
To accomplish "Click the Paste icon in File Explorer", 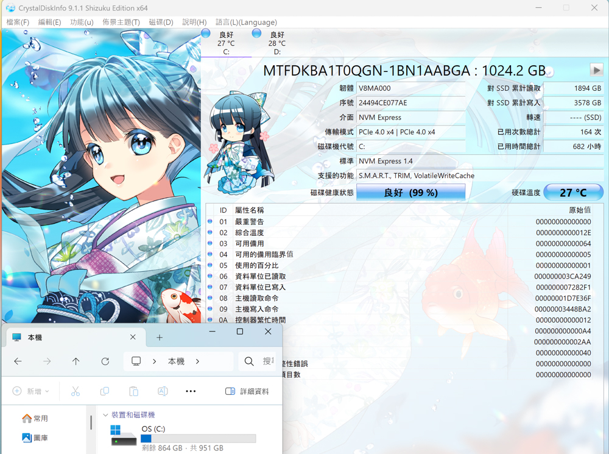I will point(133,391).
